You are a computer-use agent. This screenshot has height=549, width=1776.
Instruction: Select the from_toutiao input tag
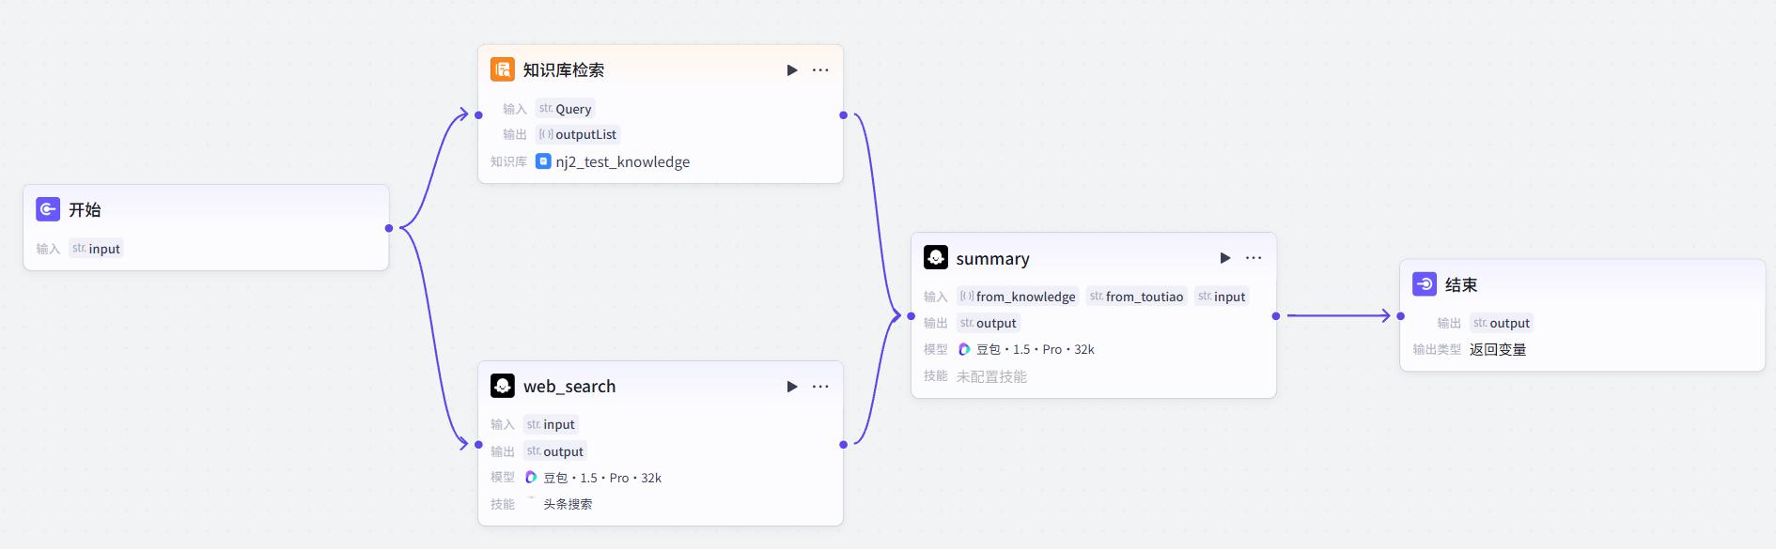[1137, 297]
